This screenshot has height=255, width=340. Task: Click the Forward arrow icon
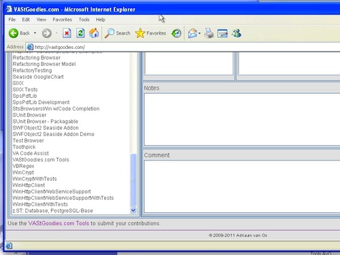(x=47, y=33)
